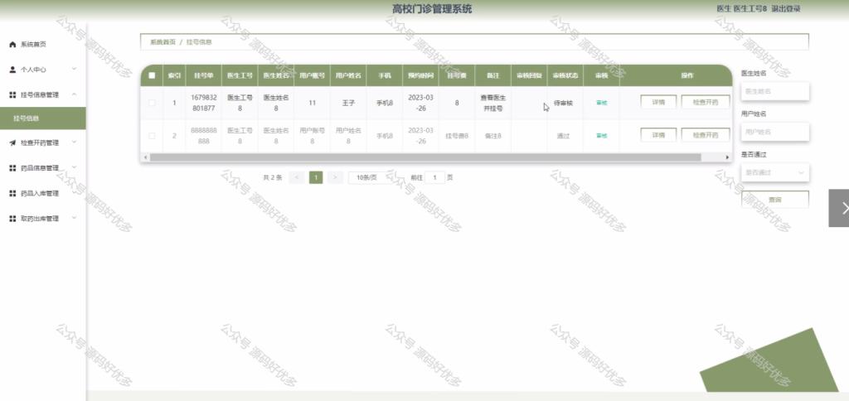Open the 10条/页 page size dropdown

[x=371, y=177]
